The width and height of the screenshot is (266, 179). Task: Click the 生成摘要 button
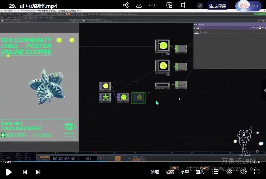pyautogui.click(x=217, y=6)
